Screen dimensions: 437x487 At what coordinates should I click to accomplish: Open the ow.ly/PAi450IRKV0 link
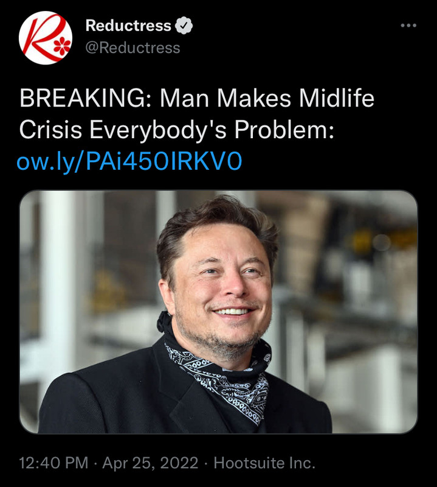coord(129,161)
